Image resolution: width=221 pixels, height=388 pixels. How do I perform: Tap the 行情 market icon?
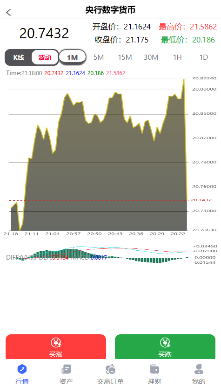pos(22,369)
